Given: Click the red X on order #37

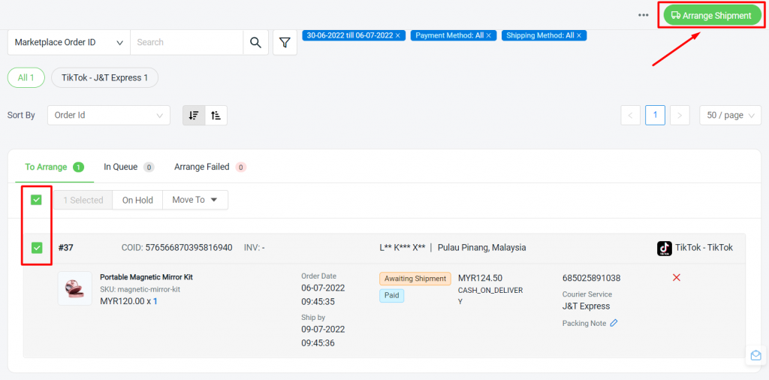Looking at the screenshot, I should (x=677, y=278).
